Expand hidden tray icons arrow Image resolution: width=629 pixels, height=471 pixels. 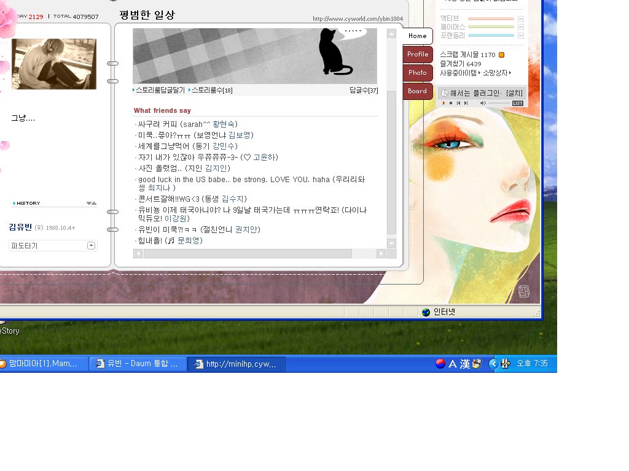click(493, 364)
